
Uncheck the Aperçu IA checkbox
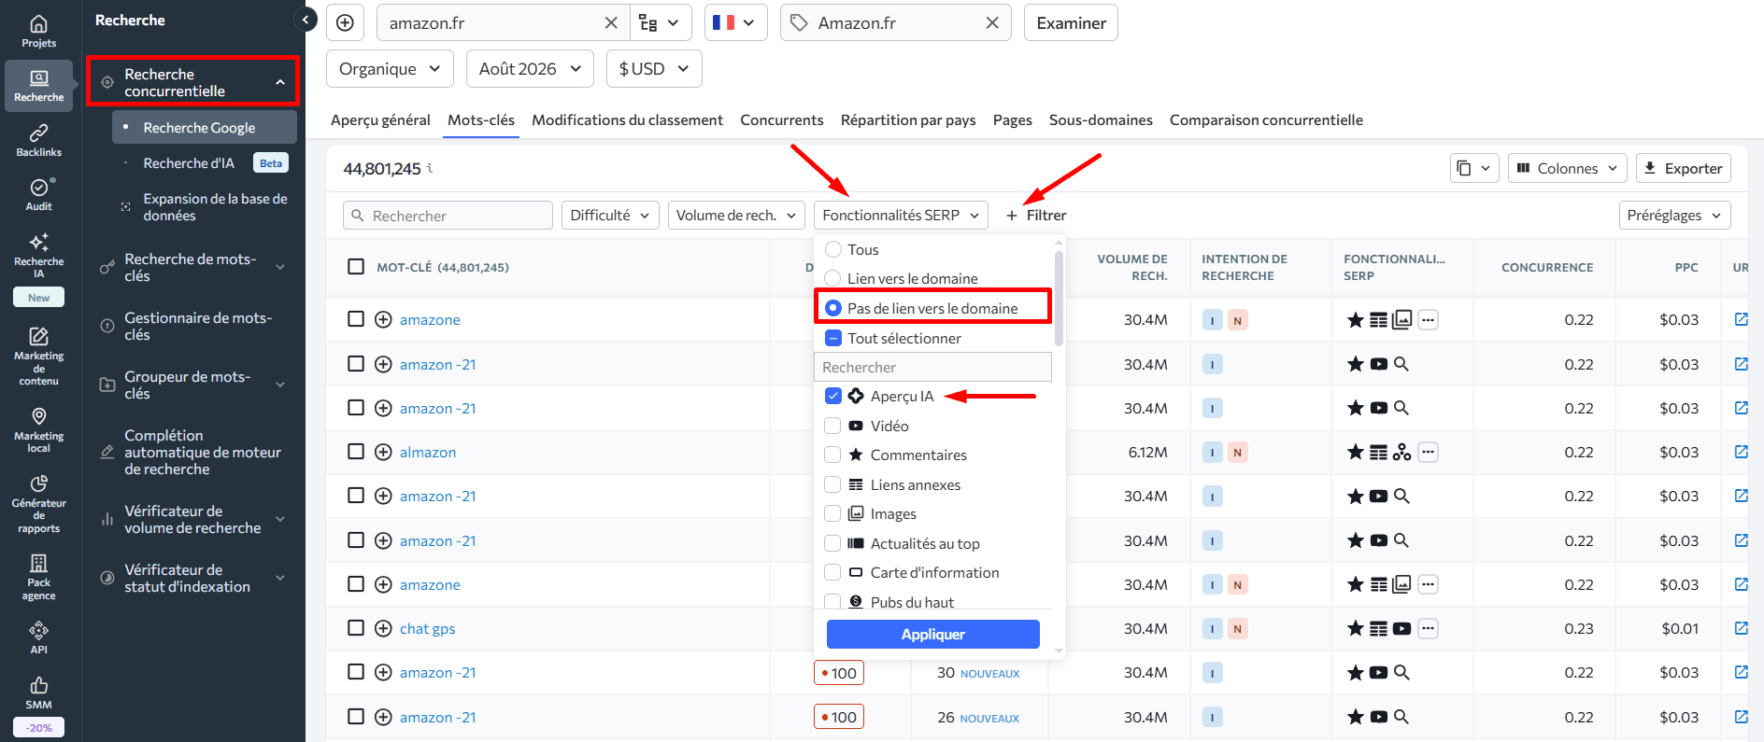click(833, 397)
